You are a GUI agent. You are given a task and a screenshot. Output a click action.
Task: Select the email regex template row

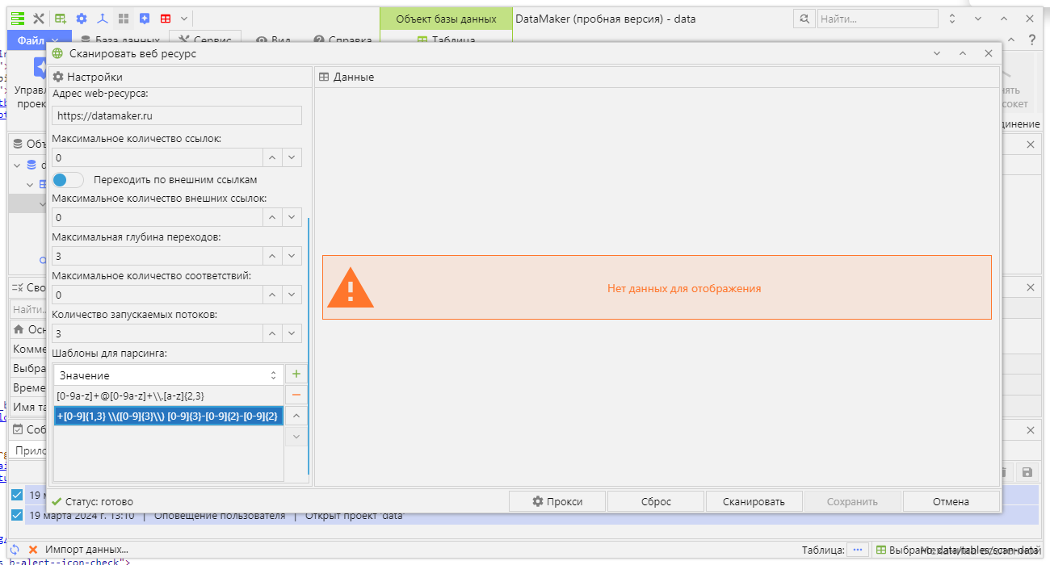[x=168, y=395]
